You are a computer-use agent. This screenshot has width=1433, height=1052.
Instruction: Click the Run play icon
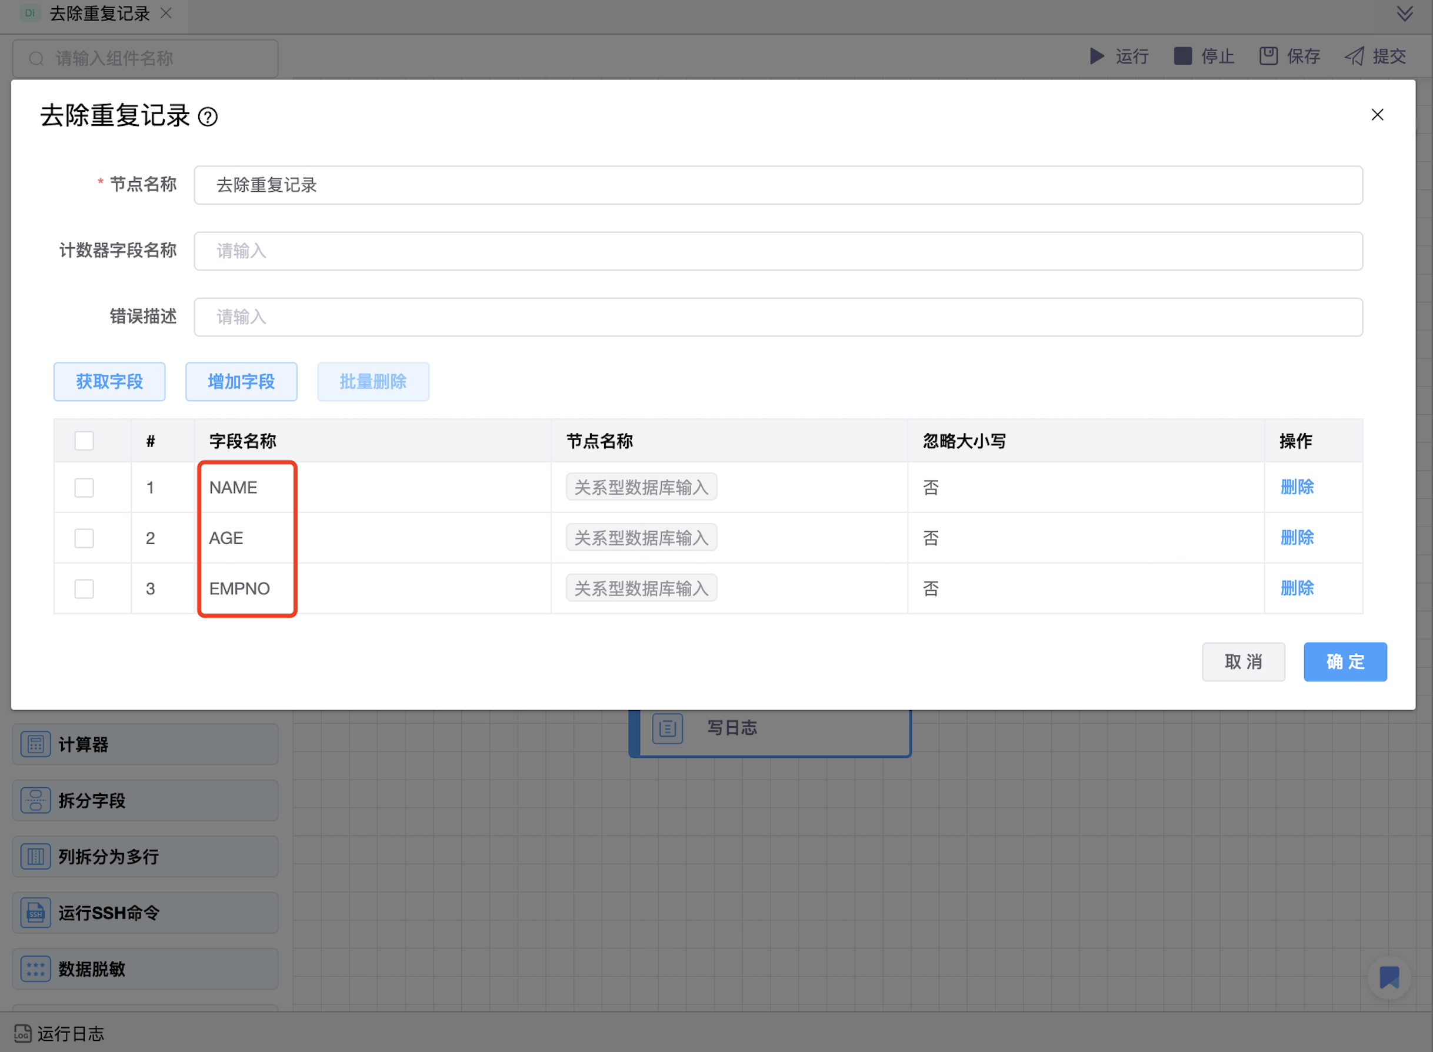tap(1097, 56)
